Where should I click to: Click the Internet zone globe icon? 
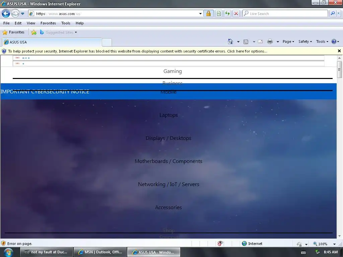point(244,244)
